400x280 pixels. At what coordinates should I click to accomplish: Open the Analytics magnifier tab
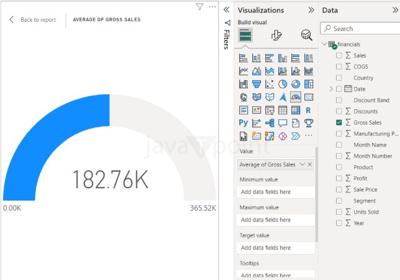point(306,35)
